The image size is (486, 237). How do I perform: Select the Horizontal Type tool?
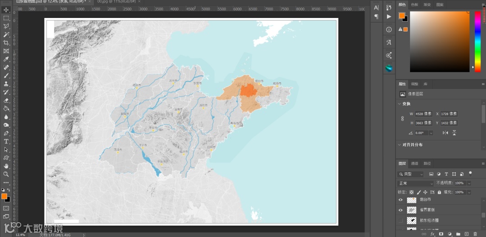pos(6,141)
